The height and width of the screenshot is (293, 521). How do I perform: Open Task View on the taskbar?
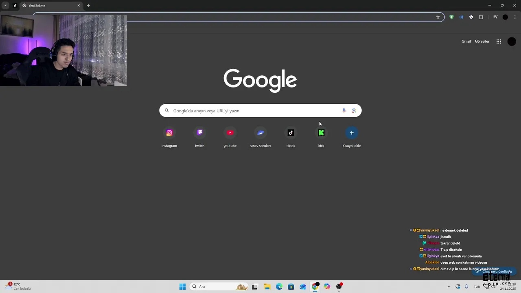[x=255, y=286]
